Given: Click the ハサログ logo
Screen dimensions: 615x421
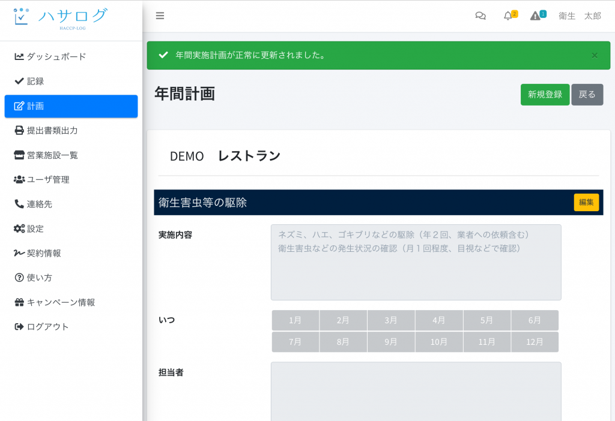Looking at the screenshot, I should coord(61,18).
